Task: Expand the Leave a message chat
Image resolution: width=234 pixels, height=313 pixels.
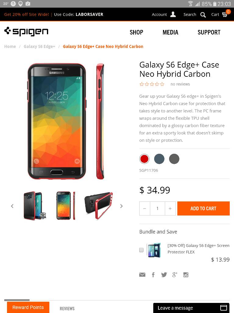Action: point(191,308)
